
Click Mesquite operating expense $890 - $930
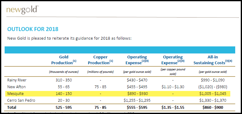(137, 94)
